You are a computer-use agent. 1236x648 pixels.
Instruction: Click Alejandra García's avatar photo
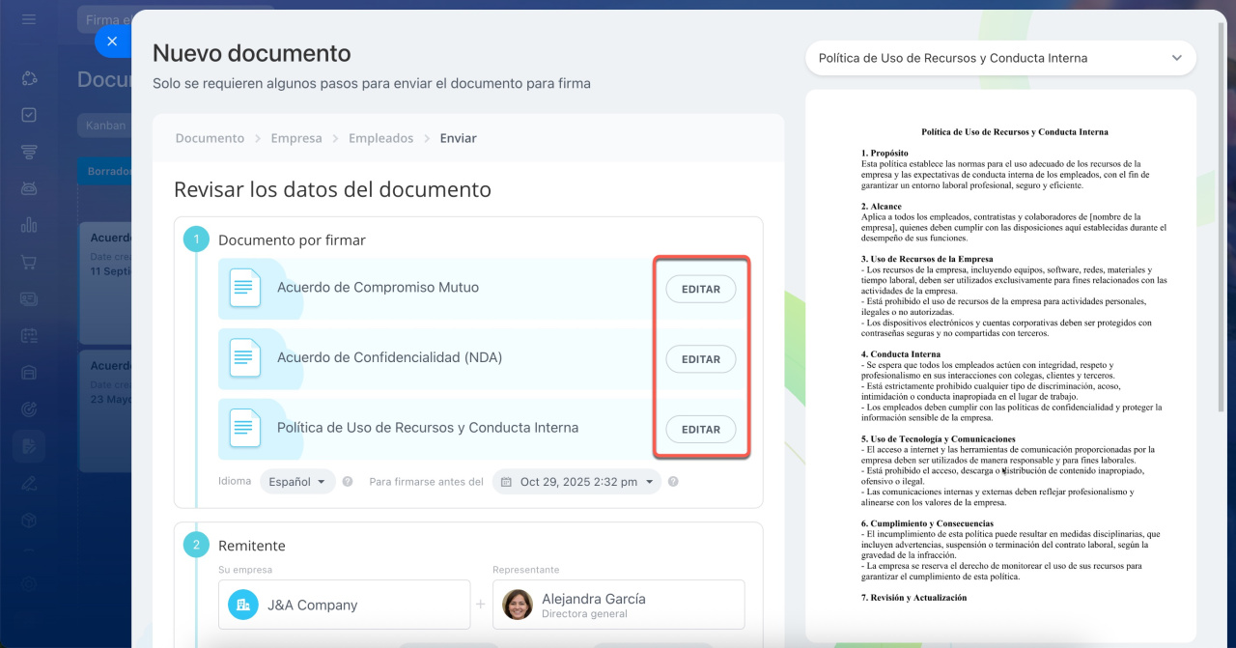(518, 605)
